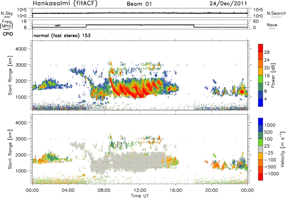Click the 12:00 time tick label

click(140, 190)
